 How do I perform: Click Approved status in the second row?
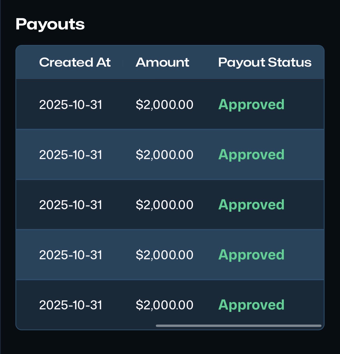251,155
